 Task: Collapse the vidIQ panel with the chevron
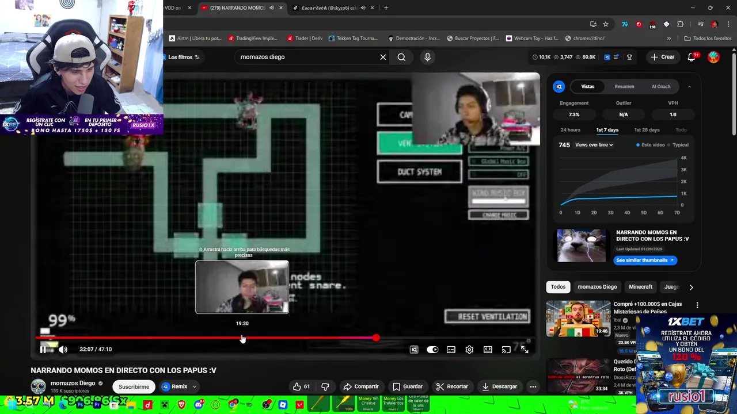689,87
